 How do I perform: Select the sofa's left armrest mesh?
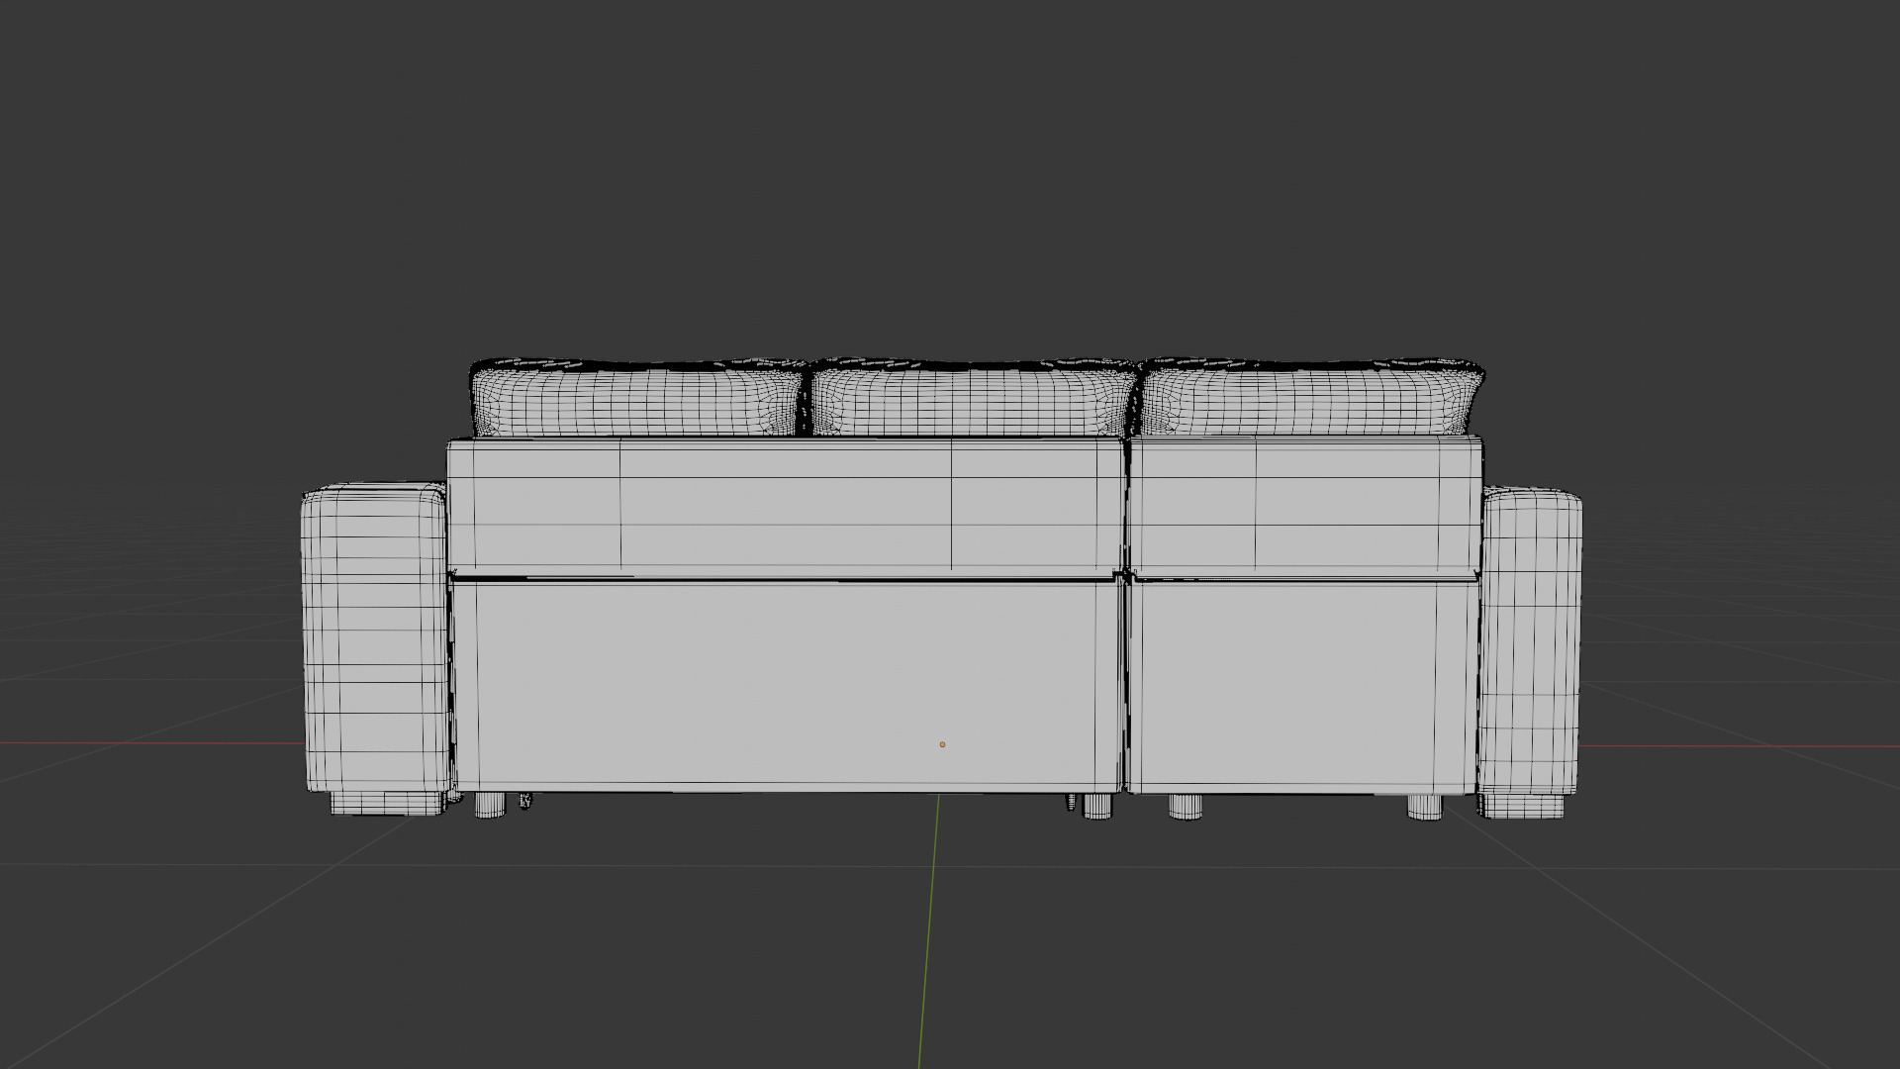click(x=374, y=637)
